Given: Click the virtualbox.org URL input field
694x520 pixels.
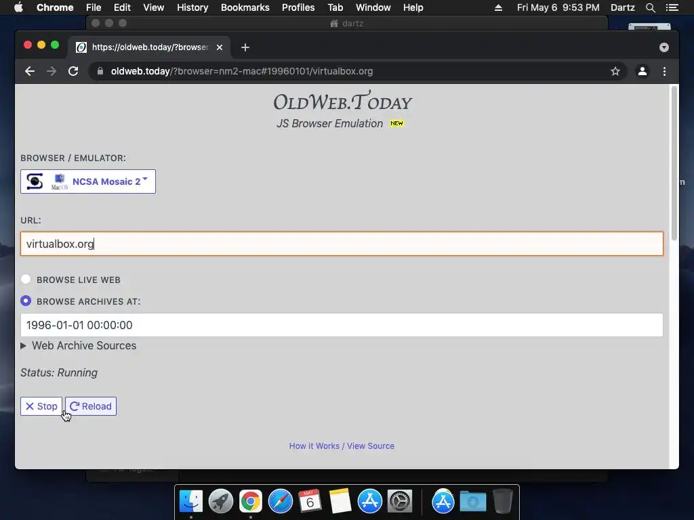Looking at the screenshot, I should [342, 244].
